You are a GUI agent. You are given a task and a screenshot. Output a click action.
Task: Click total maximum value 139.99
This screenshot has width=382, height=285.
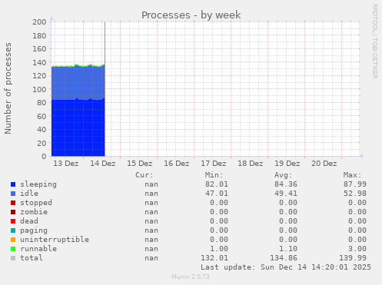pos(353,258)
